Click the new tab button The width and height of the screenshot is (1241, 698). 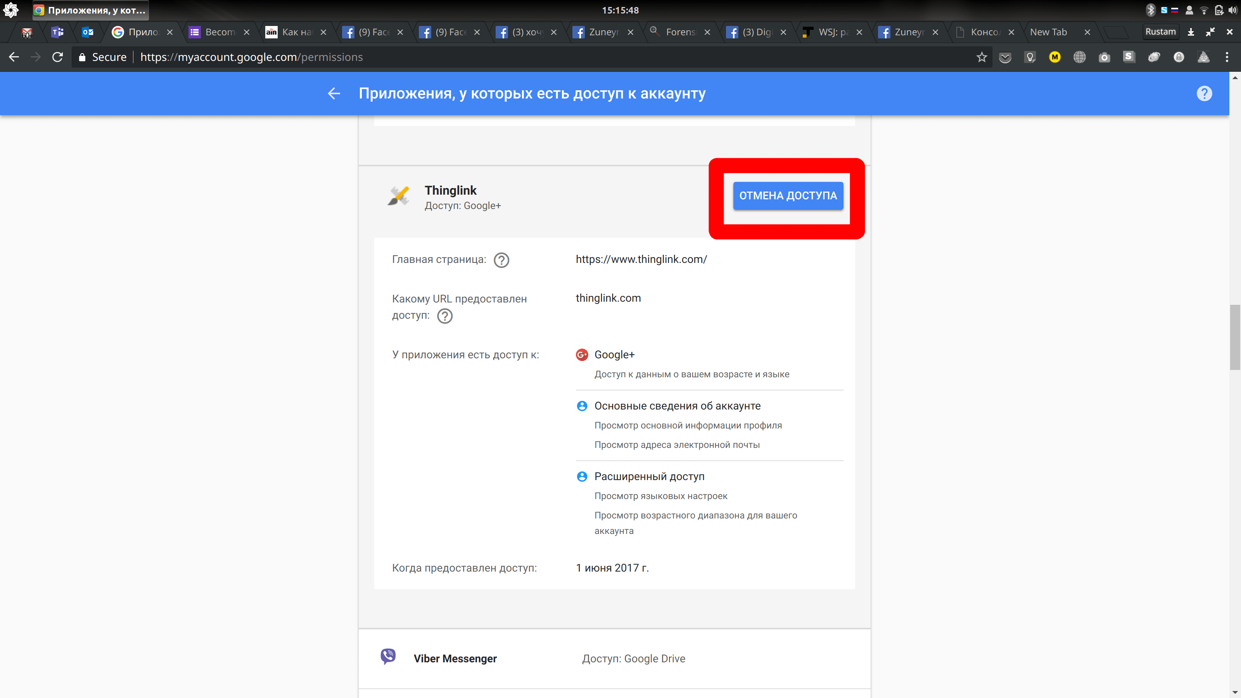1115,32
